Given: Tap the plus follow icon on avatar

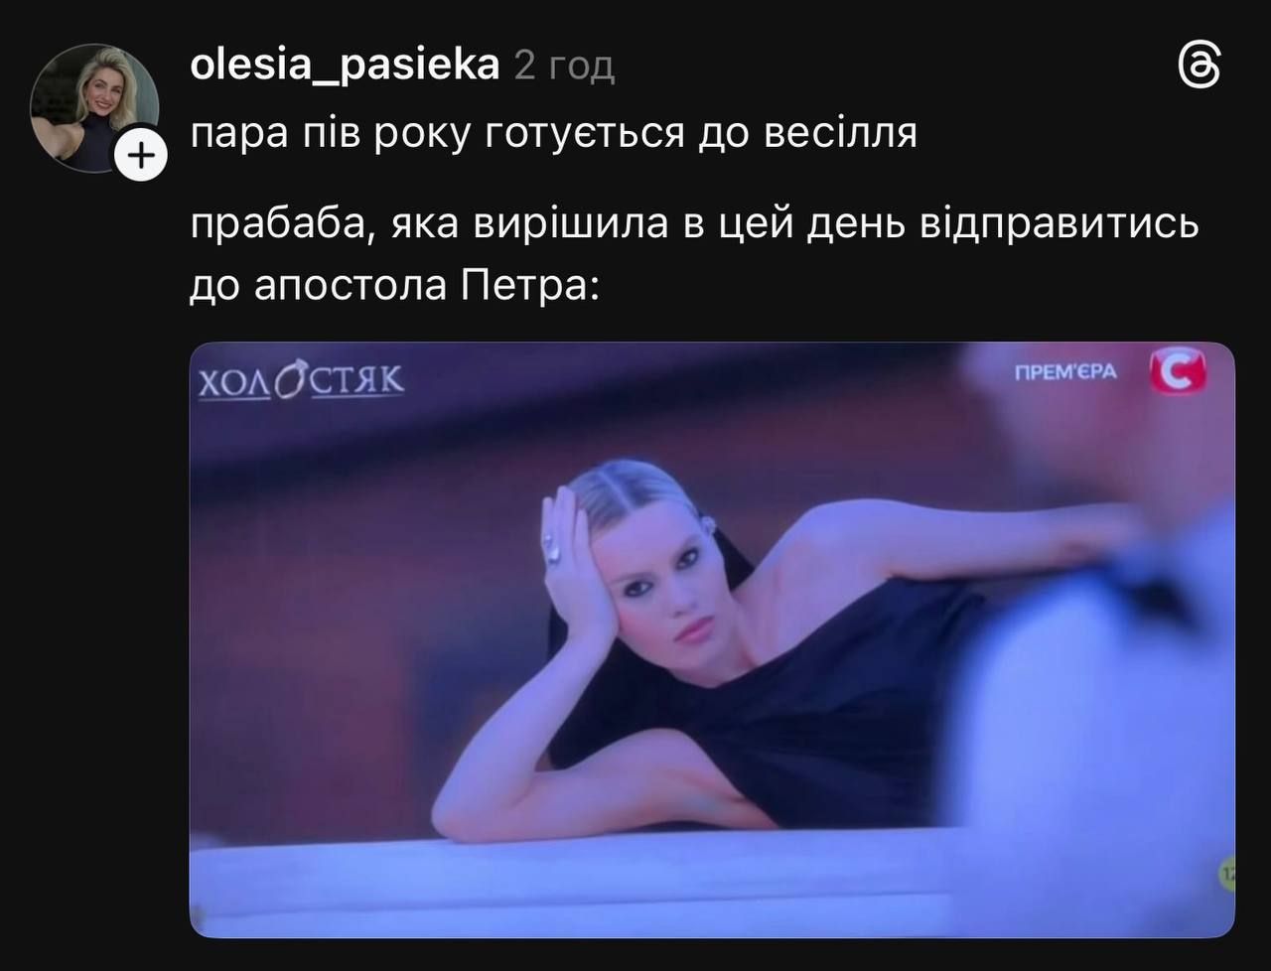Looking at the screenshot, I should 140,156.
